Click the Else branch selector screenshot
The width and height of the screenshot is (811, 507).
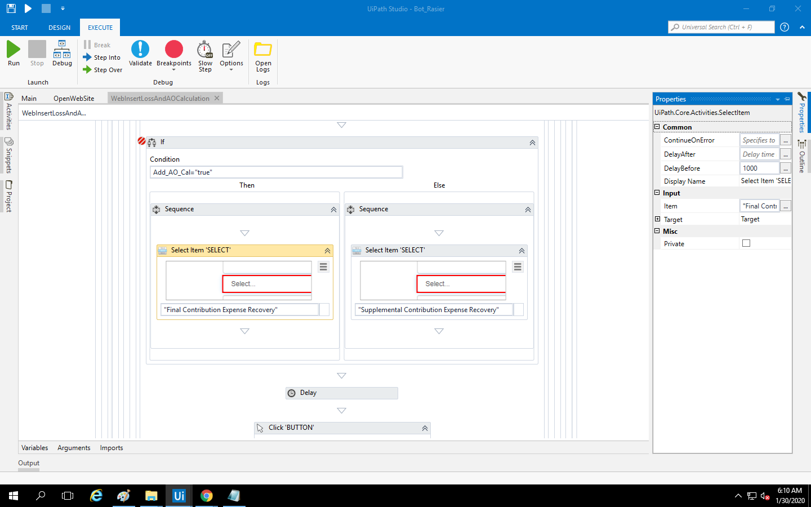[x=433, y=281]
